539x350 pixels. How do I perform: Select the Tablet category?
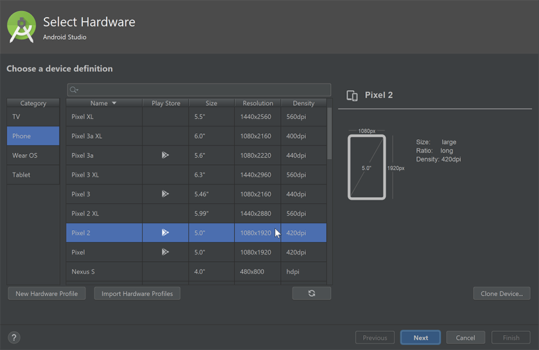[33, 174]
